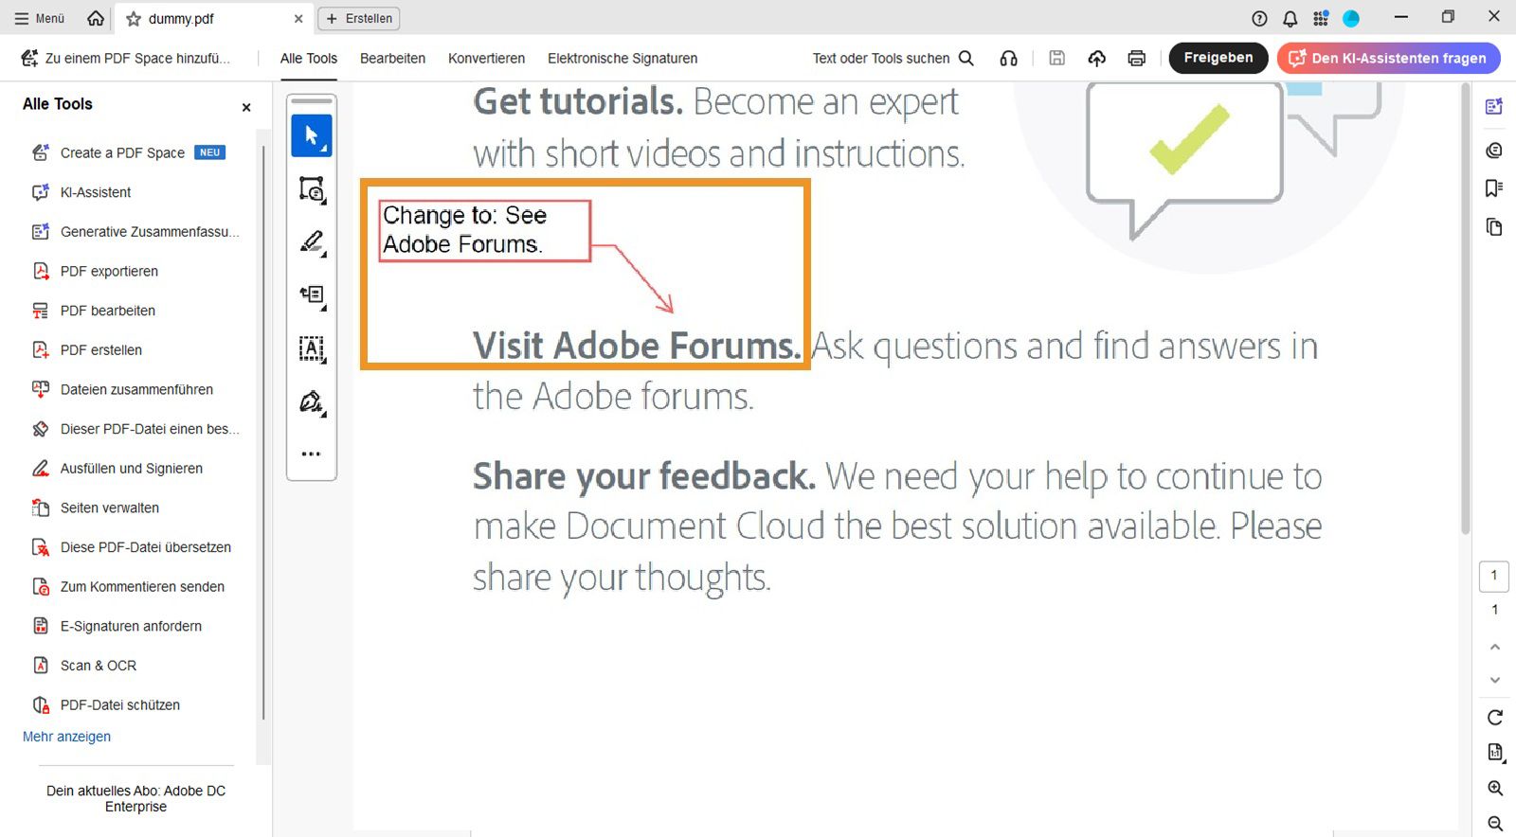Open the Menü hamburger menu

[x=40, y=18]
